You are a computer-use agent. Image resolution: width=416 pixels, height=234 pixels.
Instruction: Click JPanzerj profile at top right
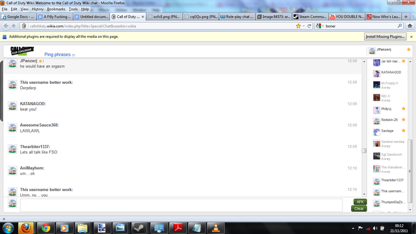[389, 50]
